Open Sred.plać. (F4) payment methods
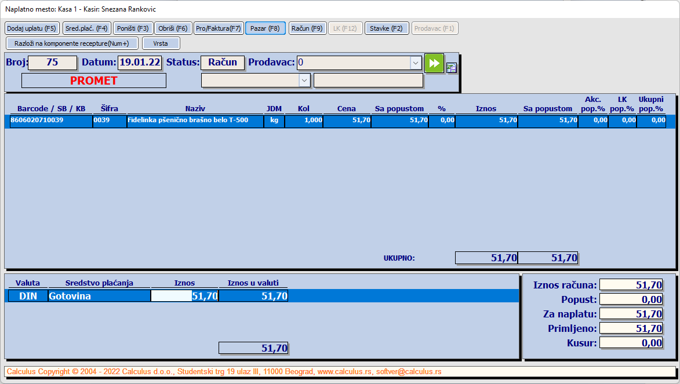Image resolution: width=680 pixels, height=384 pixels. tap(87, 28)
